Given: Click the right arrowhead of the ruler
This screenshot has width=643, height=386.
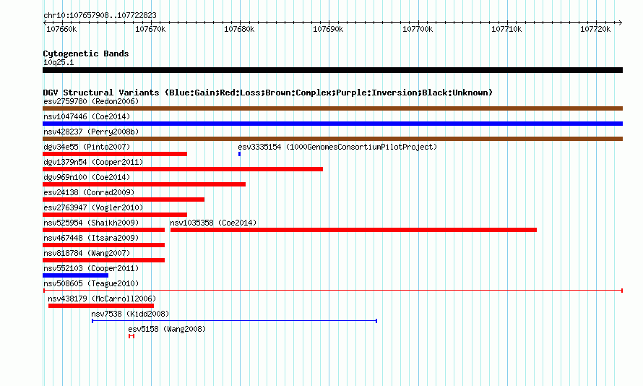Looking at the screenshot, I should 621,22.
